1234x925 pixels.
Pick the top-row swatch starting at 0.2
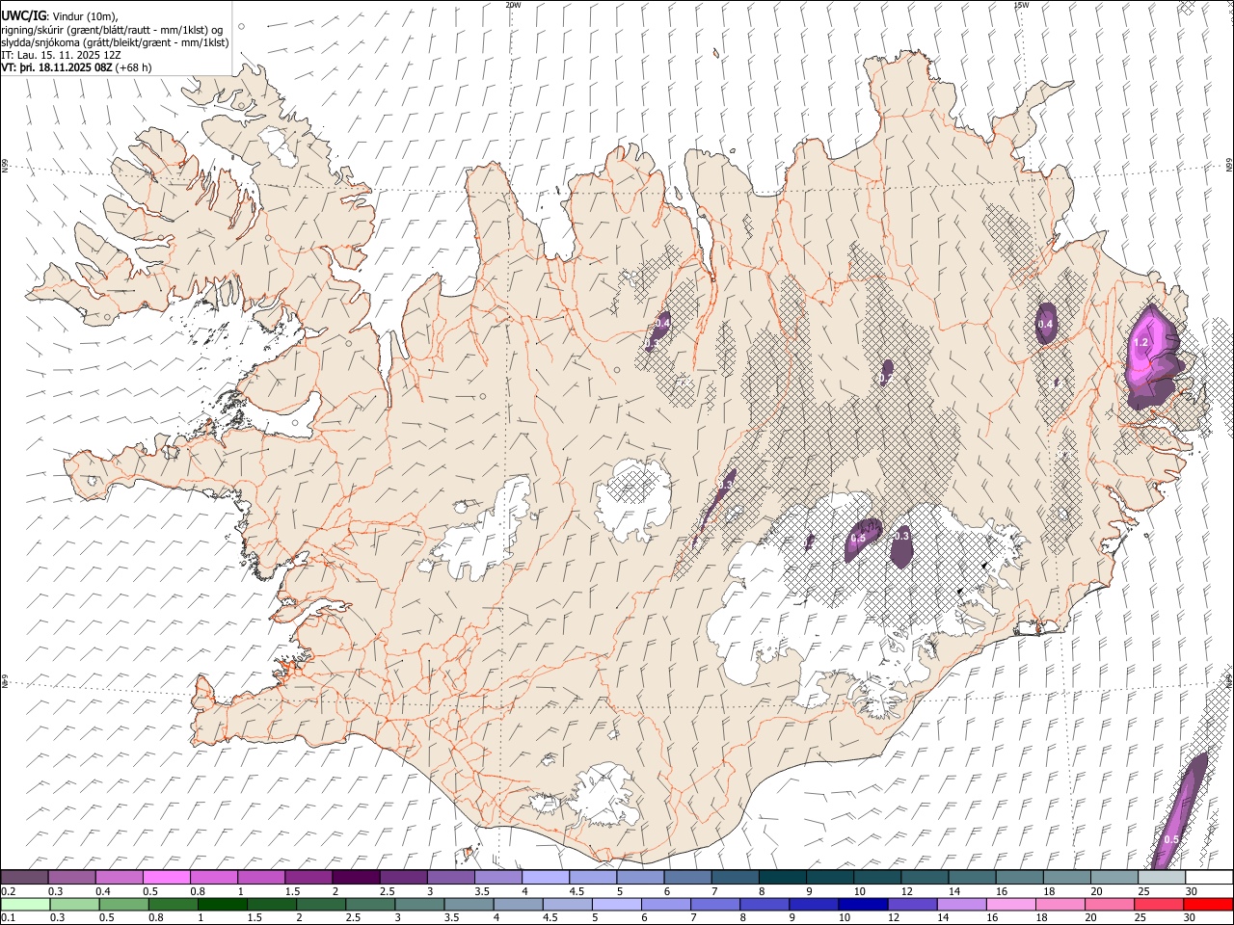click(24, 878)
